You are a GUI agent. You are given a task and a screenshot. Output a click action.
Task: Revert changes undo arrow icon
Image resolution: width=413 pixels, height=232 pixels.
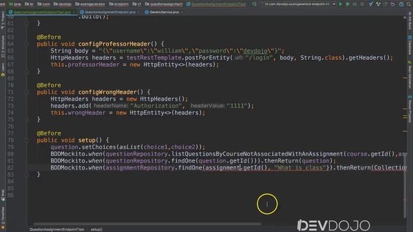(x=392, y=4)
